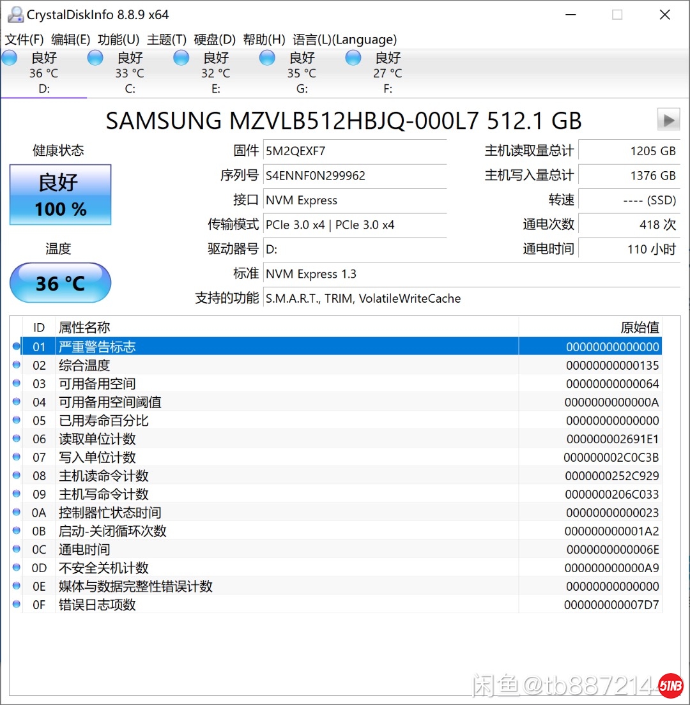Select attribute row 06 读取单位计数
Image resolution: width=690 pixels, height=705 pixels.
pos(335,439)
